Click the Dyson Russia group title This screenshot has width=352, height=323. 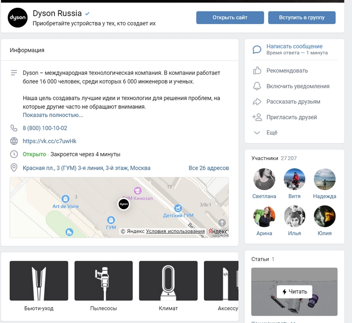pos(57,13)
